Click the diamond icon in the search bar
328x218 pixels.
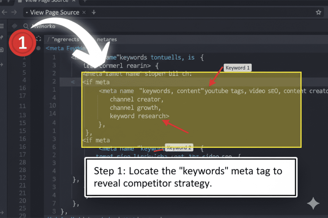point(14,26)
